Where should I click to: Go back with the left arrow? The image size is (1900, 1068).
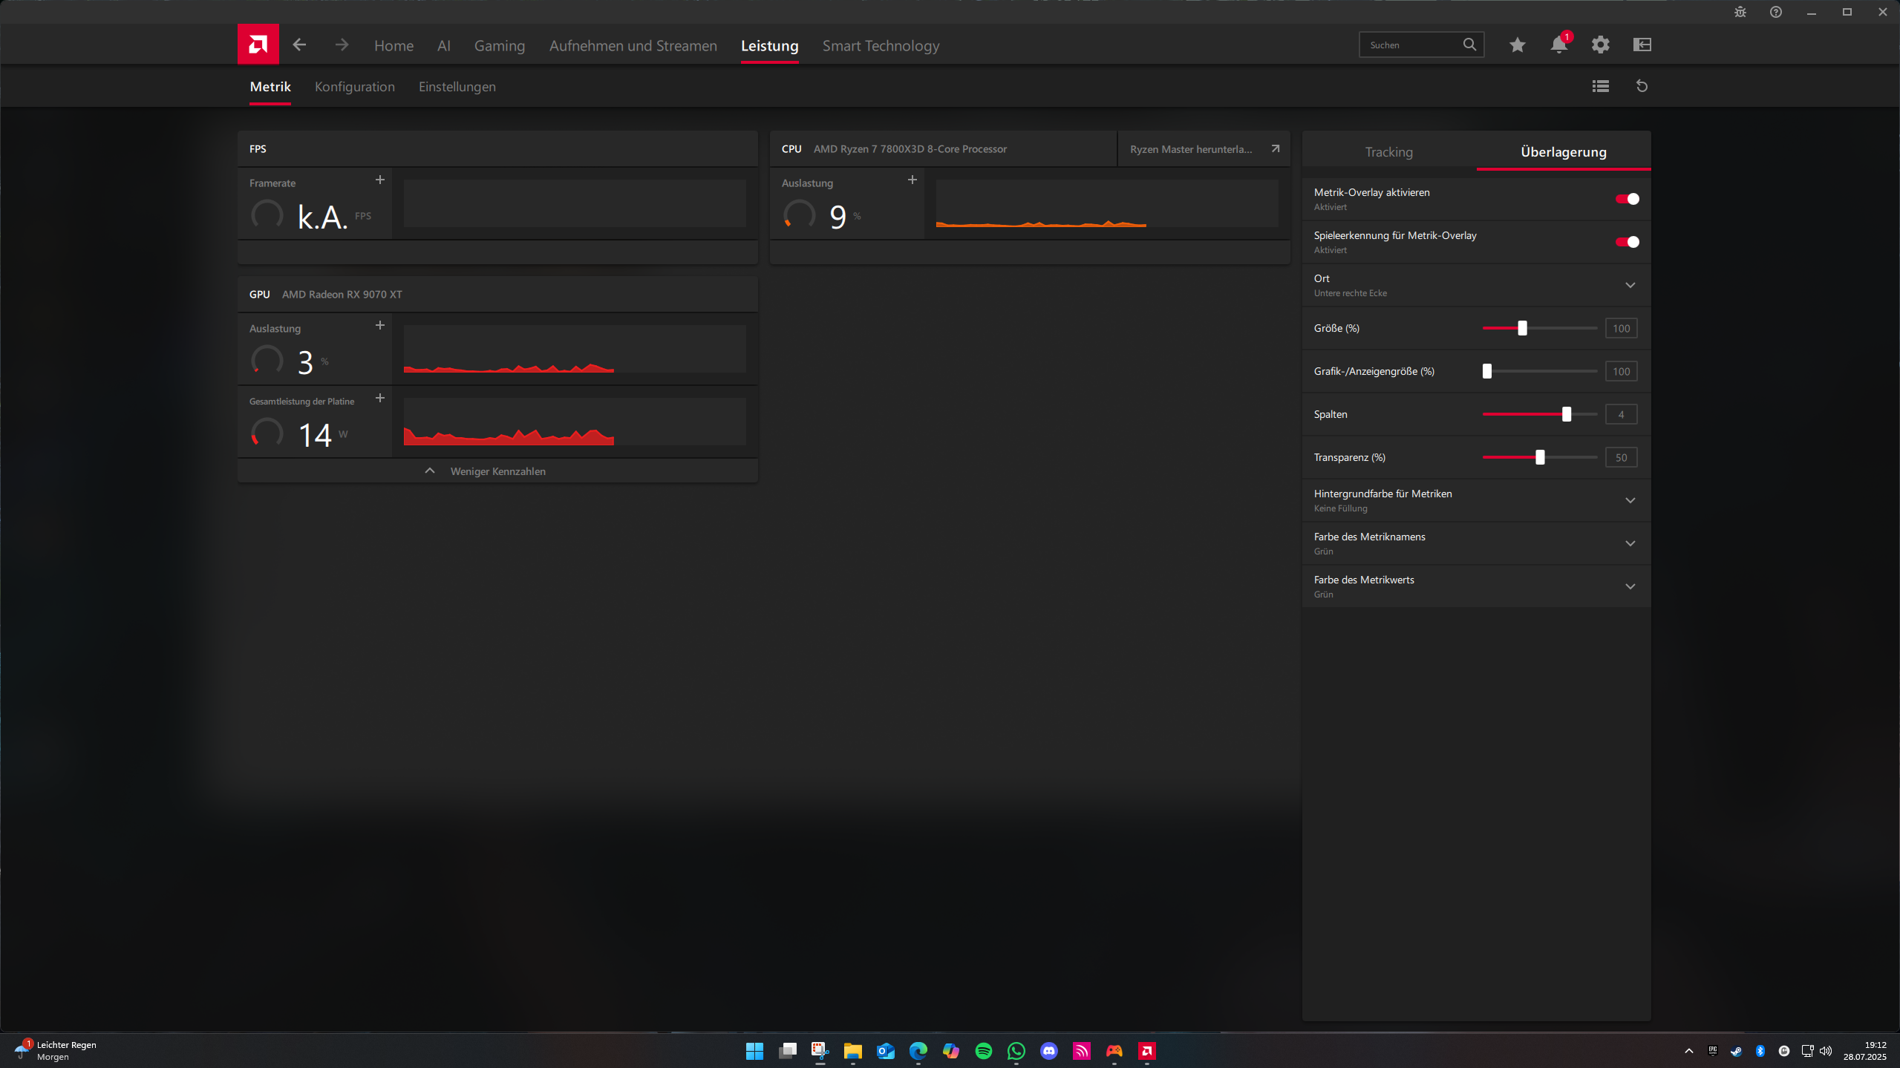[x=299, y=45]
